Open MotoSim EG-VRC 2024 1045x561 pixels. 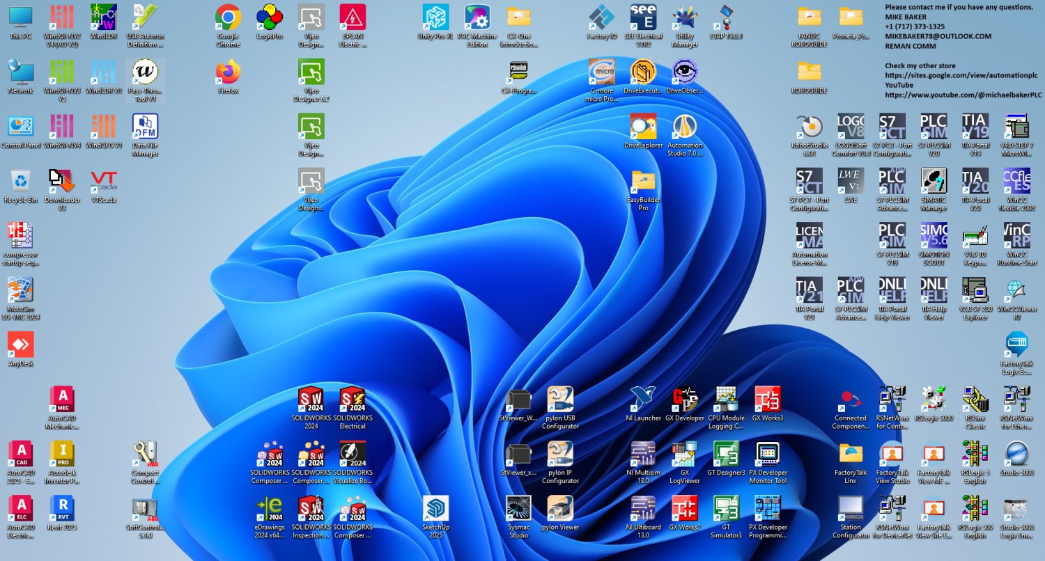click(21, 299)
